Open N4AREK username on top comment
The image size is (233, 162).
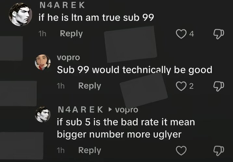[x=61, y=5]
